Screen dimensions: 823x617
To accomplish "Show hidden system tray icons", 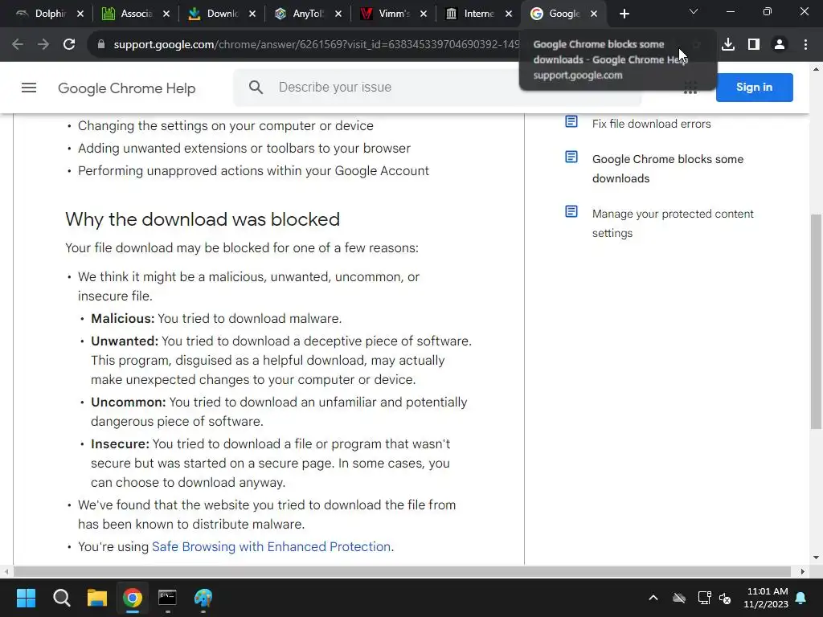I will point(653,598).
